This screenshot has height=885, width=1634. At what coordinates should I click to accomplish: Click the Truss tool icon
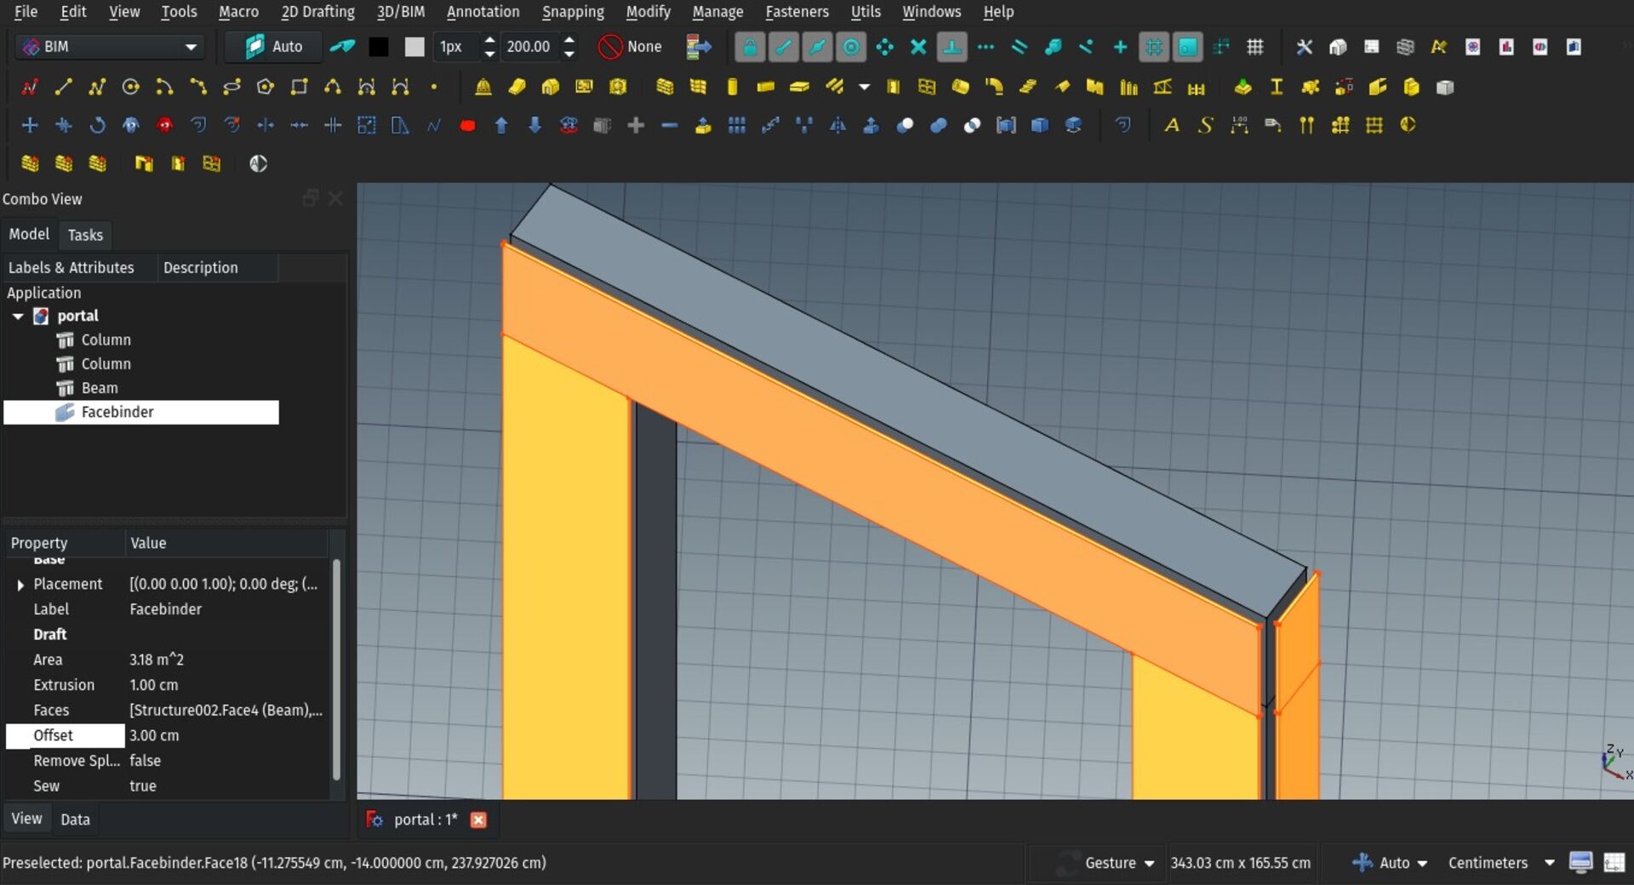1163,88
